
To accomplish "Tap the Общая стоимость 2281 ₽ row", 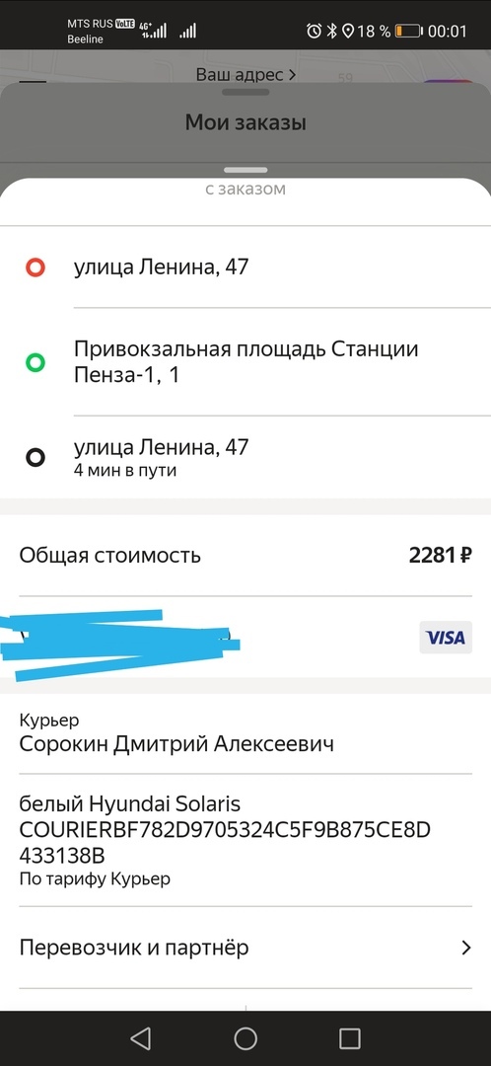I will pos(245,556).
